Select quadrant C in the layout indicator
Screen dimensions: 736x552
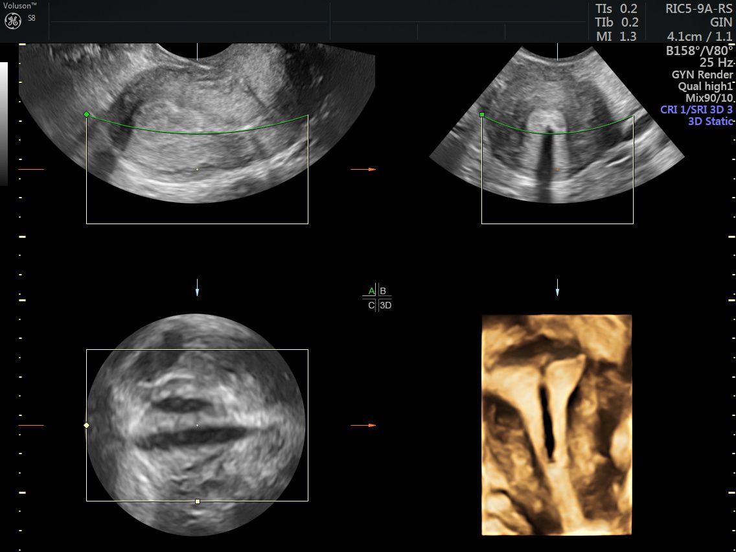coord(371,305)
